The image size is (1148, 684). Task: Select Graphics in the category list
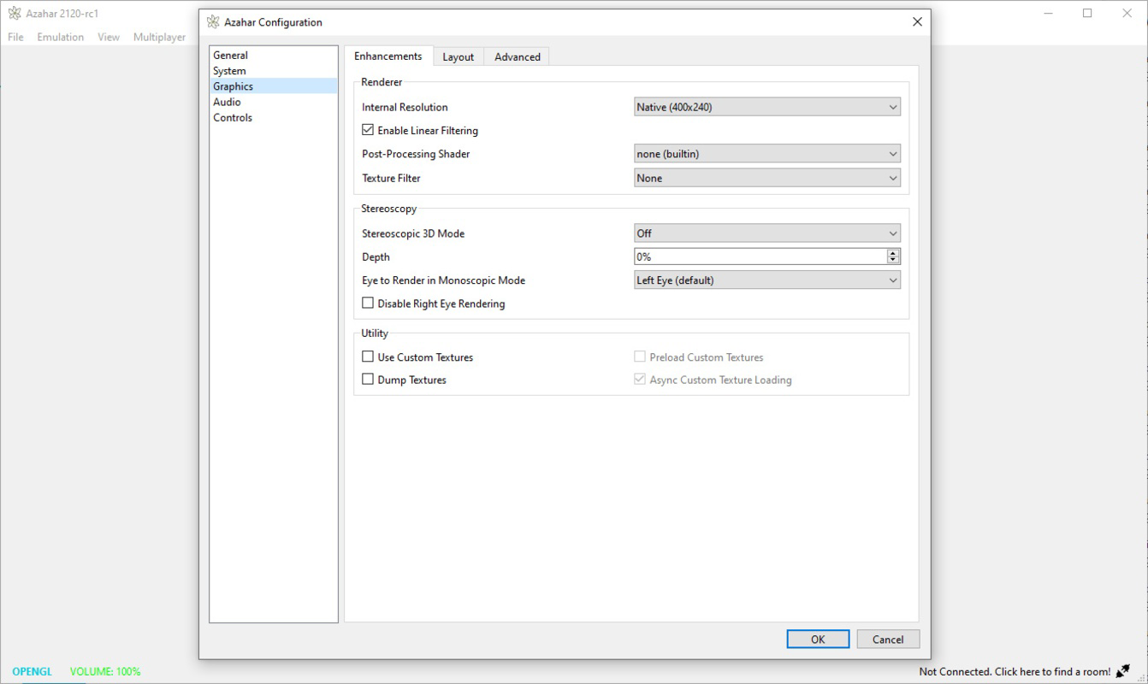pos(273,86)
